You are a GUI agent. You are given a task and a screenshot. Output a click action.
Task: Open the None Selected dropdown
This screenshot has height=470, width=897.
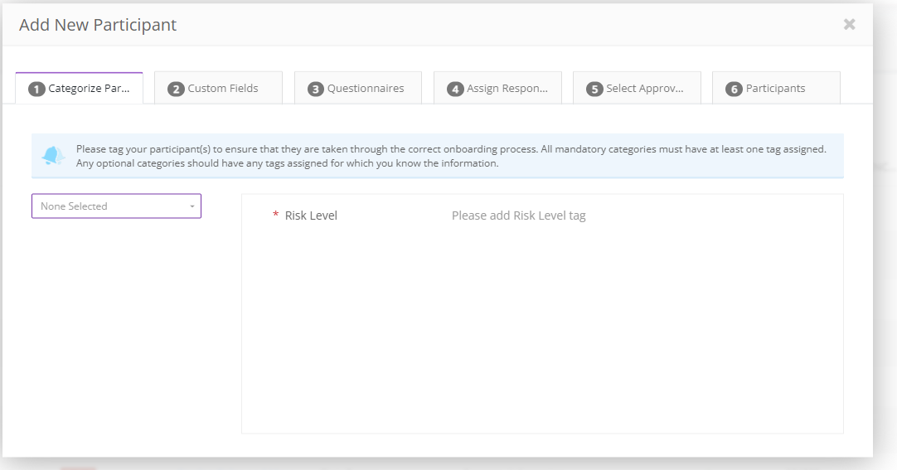(116, 206)
